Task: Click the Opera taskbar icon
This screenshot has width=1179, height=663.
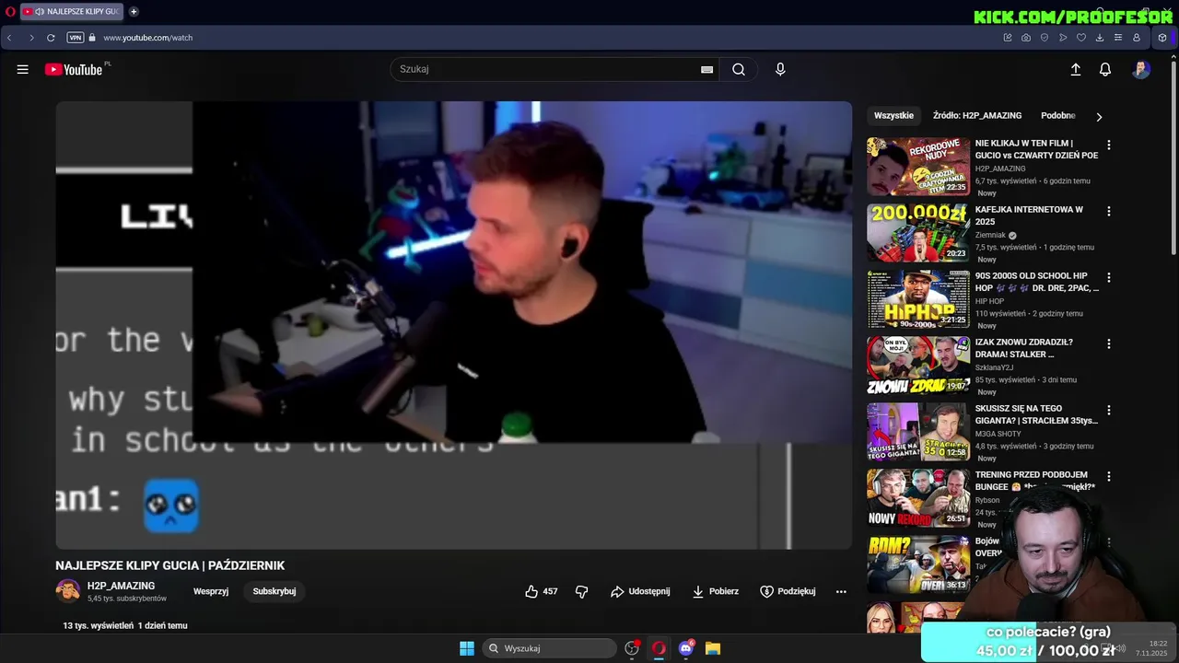Action: (659, 648)
